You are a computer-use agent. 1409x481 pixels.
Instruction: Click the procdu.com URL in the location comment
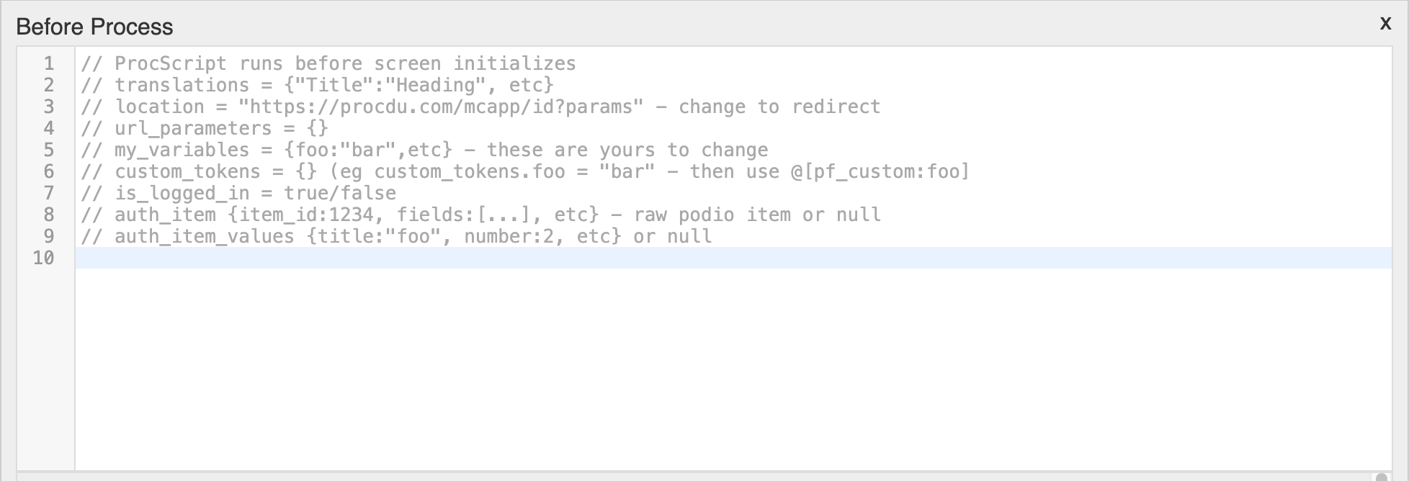441,107
